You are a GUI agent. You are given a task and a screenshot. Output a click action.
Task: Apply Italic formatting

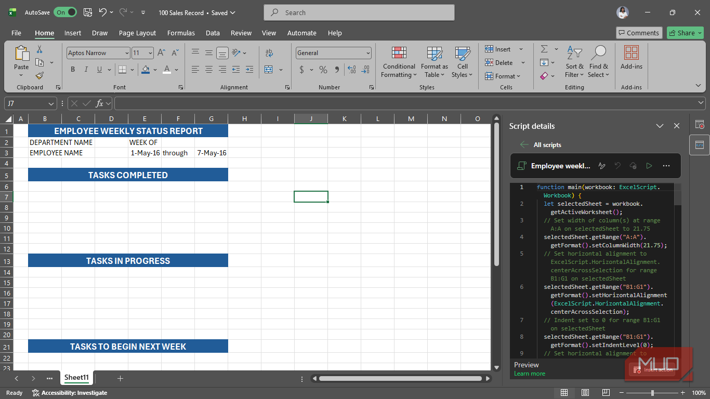click(x=86, y=70)
